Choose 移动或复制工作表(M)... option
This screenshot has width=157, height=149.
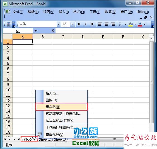(x=61, y=114)
